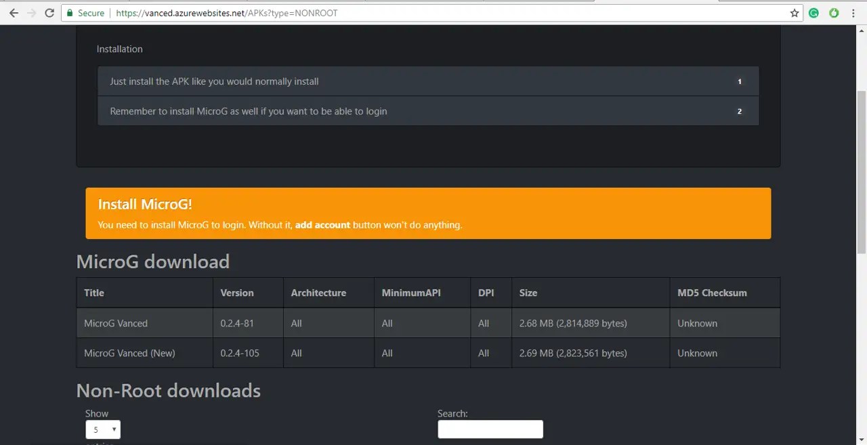The width and height of the screenshot is (867, 445).
Task: Click the Secure padlock site info icon
Action: (x=70, y=12)
